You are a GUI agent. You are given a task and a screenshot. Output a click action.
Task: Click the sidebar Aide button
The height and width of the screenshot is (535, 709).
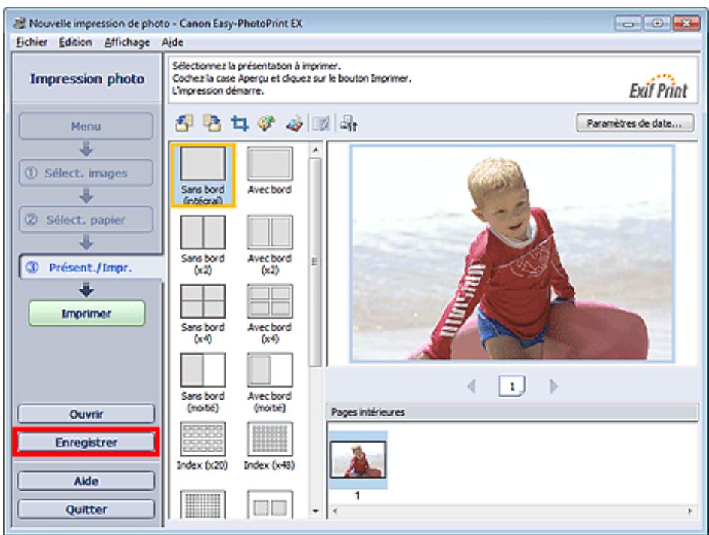[86, 481]
